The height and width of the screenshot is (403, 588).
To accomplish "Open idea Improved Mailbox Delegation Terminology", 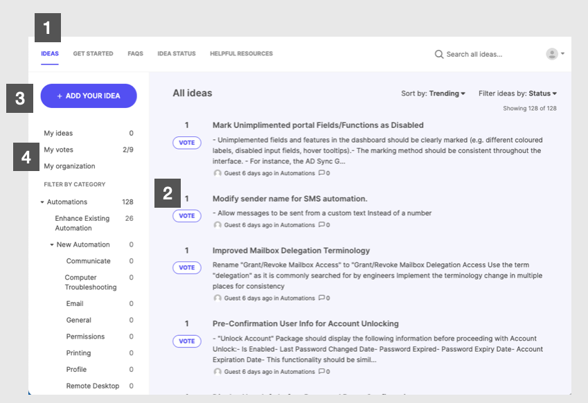I will point(291,251).
